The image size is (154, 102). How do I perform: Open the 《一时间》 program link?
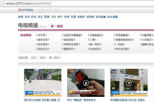click(x=119, y=44)
